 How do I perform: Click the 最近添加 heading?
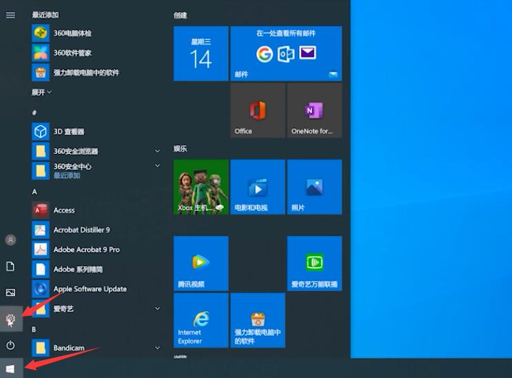pos(45,14)
